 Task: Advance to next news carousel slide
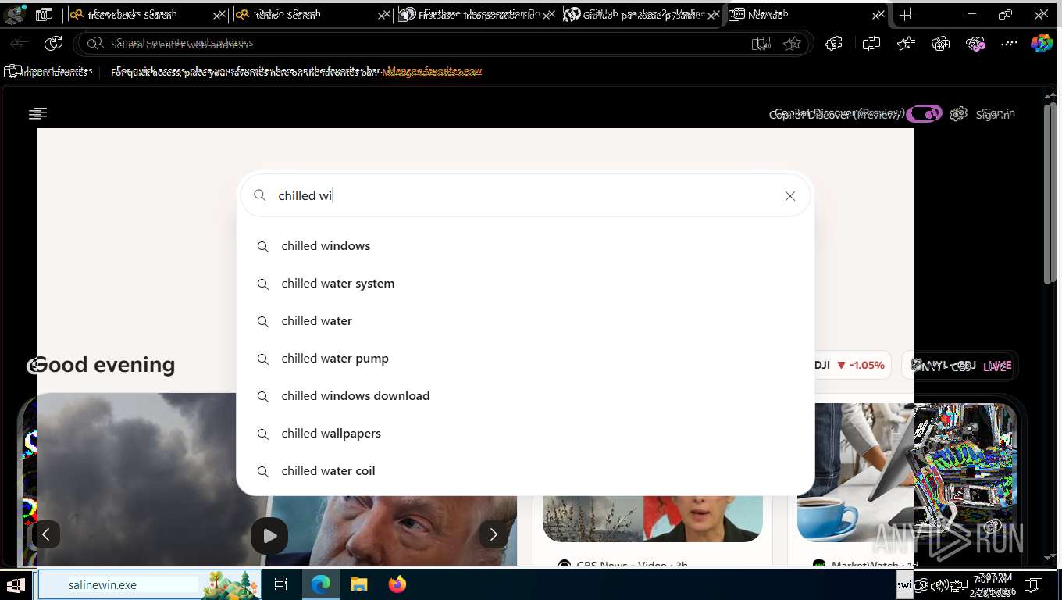(x=493, y=534)
